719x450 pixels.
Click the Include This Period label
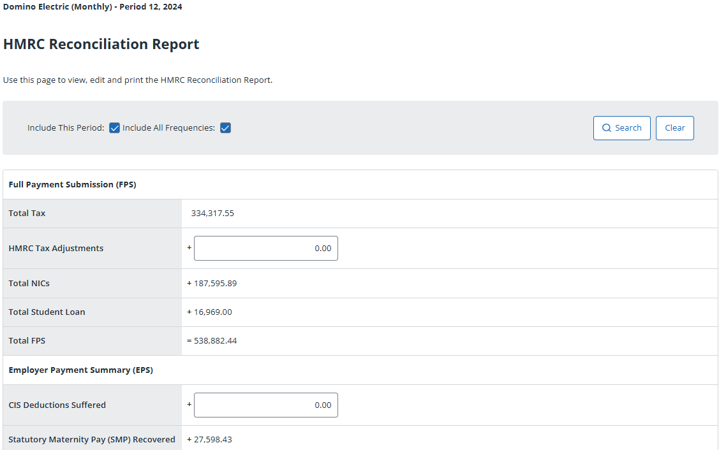[66, 128]
